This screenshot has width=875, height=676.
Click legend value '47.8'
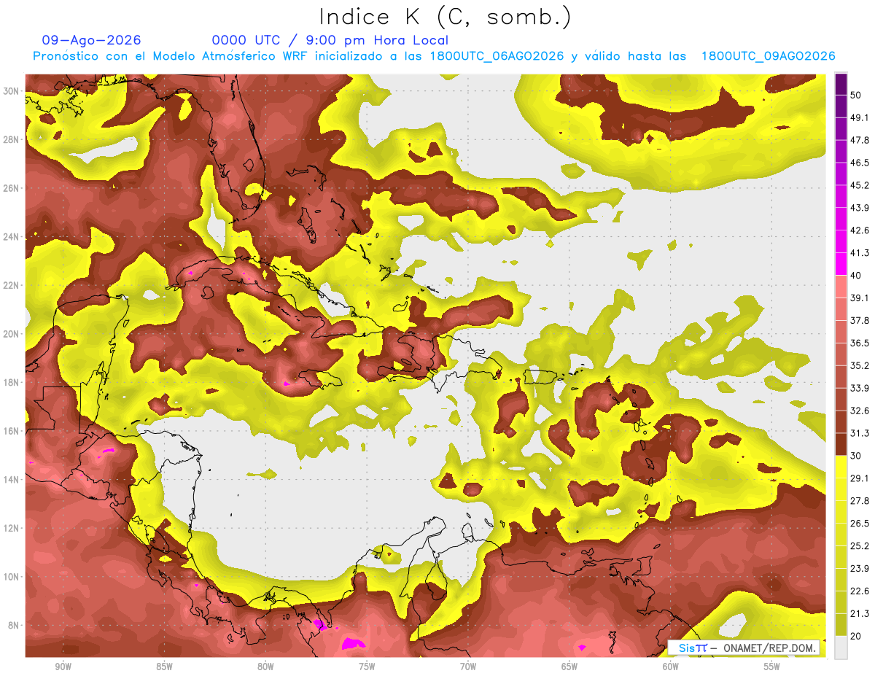[859, 140]
